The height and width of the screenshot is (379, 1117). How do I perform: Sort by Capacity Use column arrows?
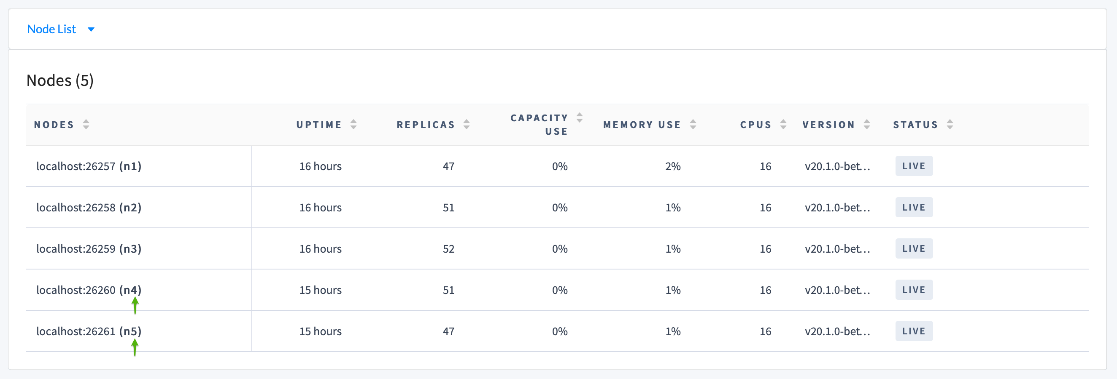point(579,117)
